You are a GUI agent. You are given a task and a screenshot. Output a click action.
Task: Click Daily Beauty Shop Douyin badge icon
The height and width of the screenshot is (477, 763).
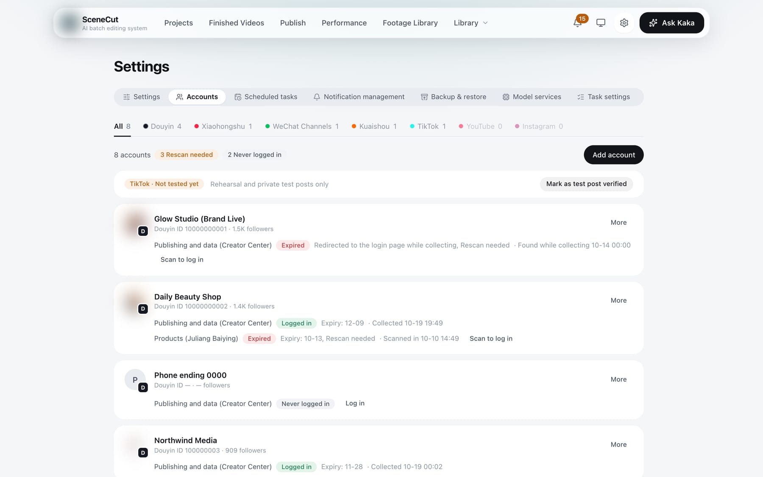pyautogui.click(x=143, y=309)
